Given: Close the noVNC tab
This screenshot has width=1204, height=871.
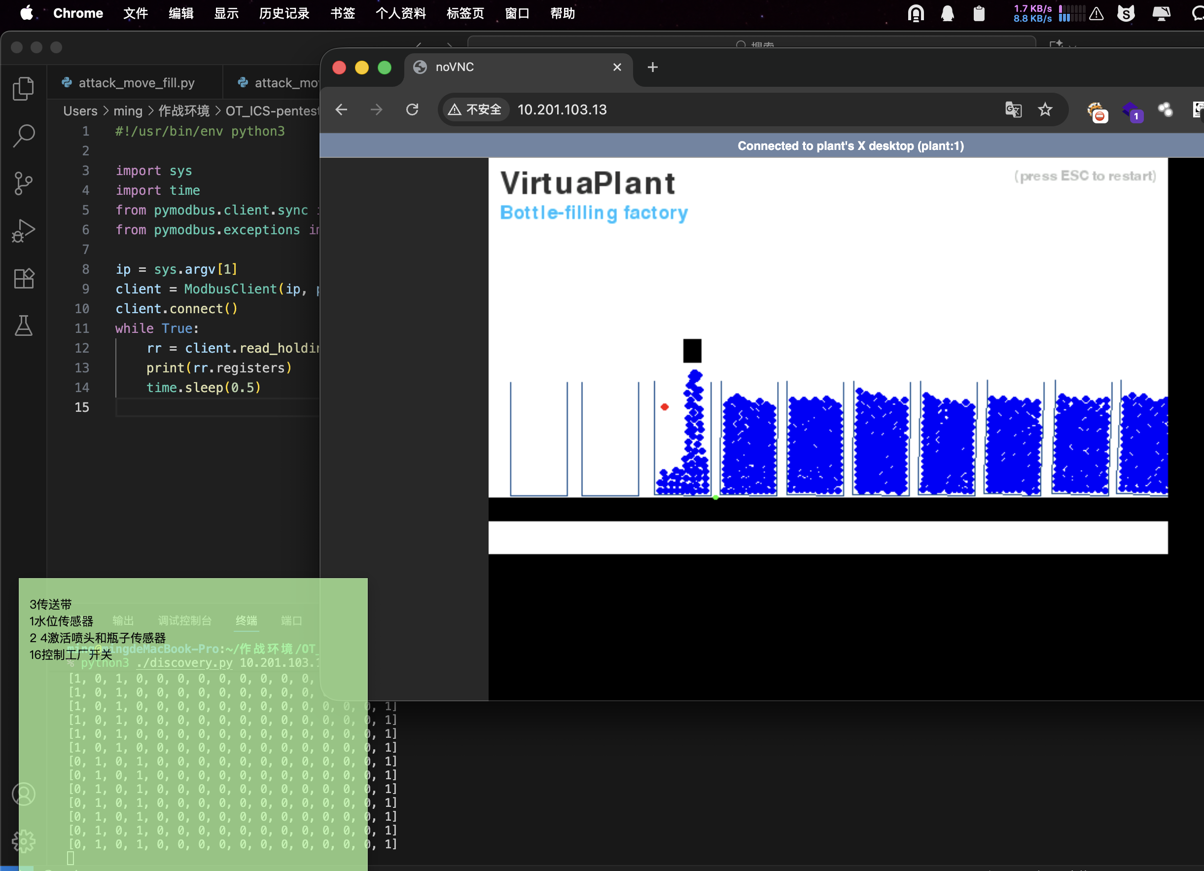Looking at the screenshot, I should tap(617, 68).
